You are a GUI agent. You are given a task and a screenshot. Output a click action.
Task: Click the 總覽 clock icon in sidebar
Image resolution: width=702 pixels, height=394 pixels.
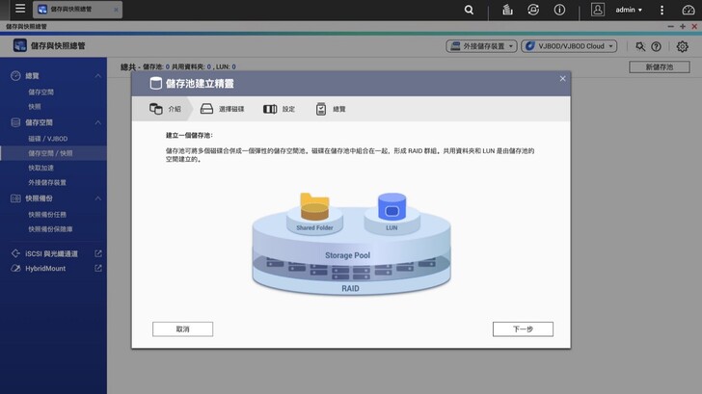click(15, 76)
